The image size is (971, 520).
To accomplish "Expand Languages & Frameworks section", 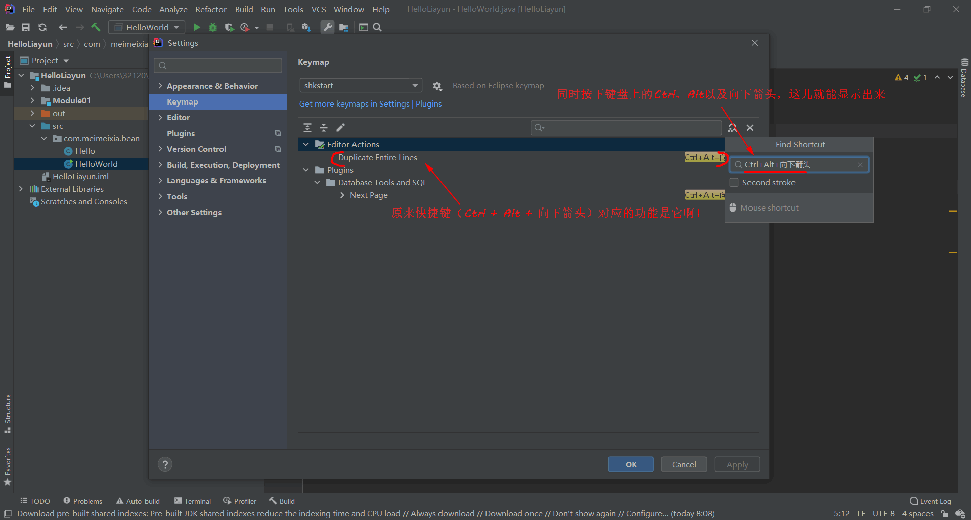I will [160, 180].
